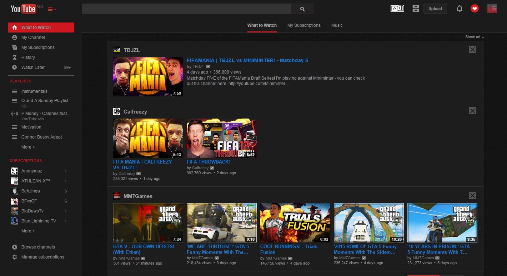
Task: Open the notifications bell
Action: pyautogui.click(x=460, y=9)
